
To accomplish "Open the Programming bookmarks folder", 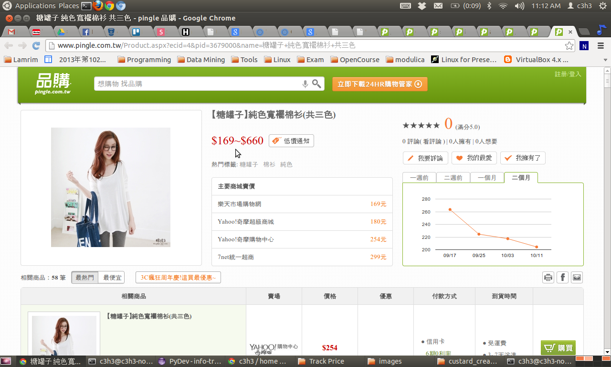I will (x=144, y=60).
